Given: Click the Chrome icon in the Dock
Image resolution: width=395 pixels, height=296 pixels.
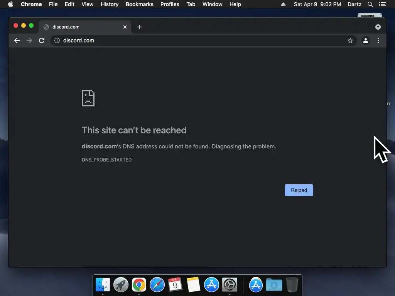Looking at the screenshot, I should tap(139, 285).
